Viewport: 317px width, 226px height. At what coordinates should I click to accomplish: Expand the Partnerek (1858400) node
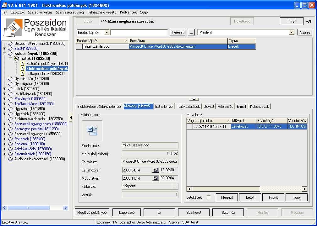4,139
